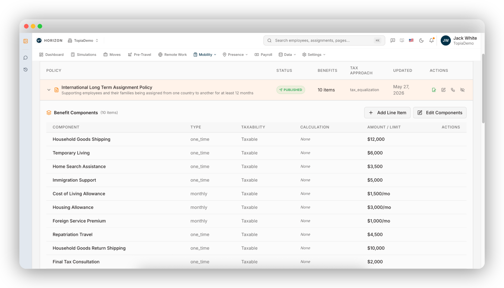Select the Final Tax Consultation component
The height and width of the screenshot is (288, 504).
tap(76, 262)
